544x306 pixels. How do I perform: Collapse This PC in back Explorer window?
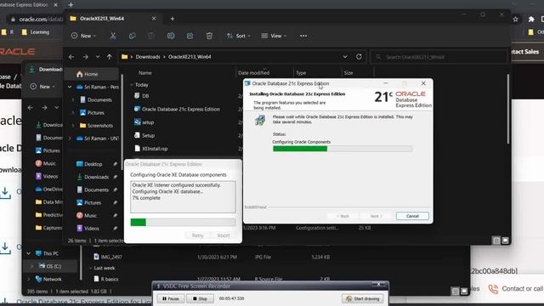point(29,253)
